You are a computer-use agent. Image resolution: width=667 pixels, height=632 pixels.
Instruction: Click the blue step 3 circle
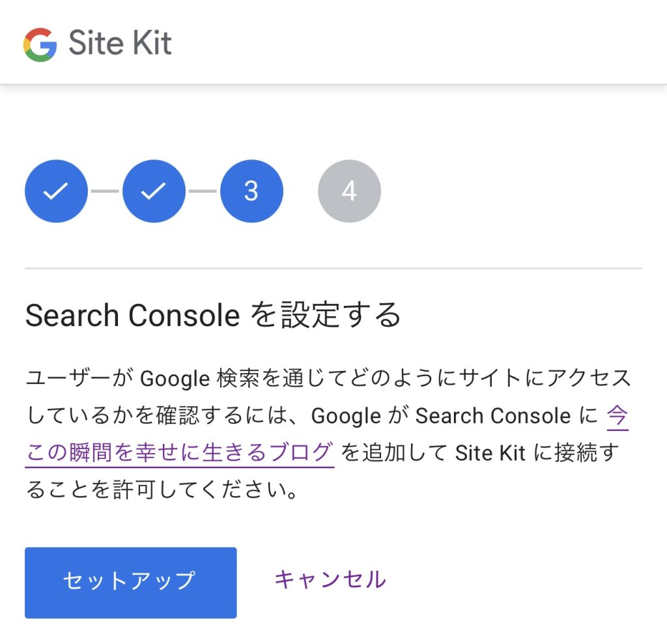(x=251, y=191)
